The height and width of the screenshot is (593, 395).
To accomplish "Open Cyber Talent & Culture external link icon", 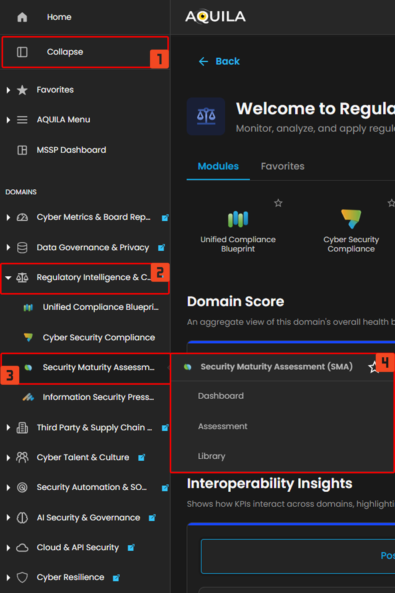I will tap(141, 458).
